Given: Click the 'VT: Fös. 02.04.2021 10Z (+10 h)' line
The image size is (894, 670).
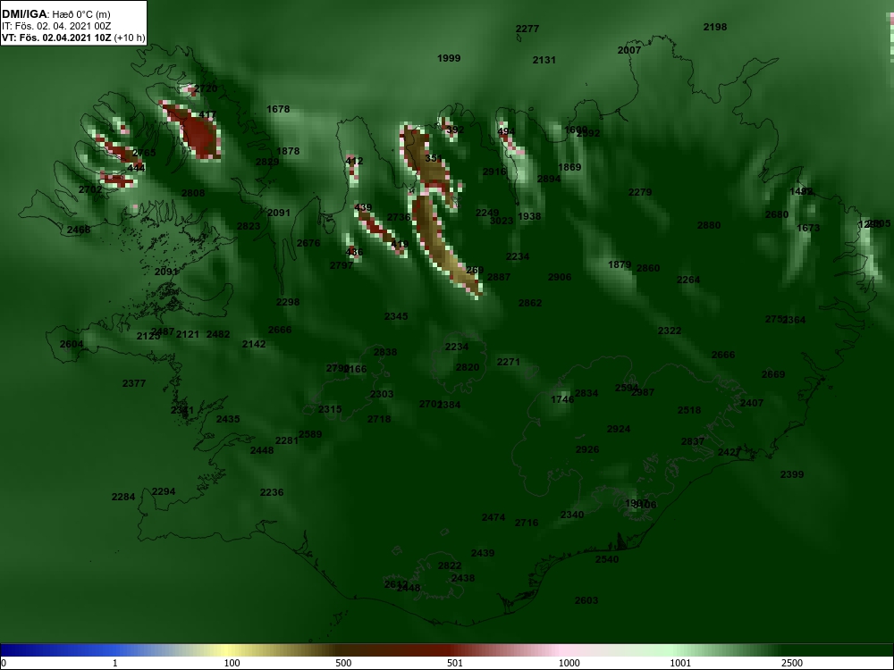Looking at the screenshot, I should (x=73, y=38).
